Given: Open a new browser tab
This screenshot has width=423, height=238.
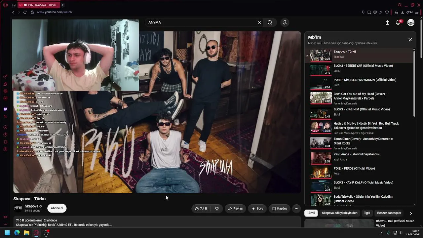Looking at the screenshot, I should point(62,5).
